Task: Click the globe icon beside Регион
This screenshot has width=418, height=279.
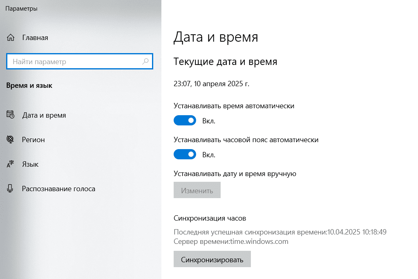Action: pyautogui.click(x=10, y=139)
